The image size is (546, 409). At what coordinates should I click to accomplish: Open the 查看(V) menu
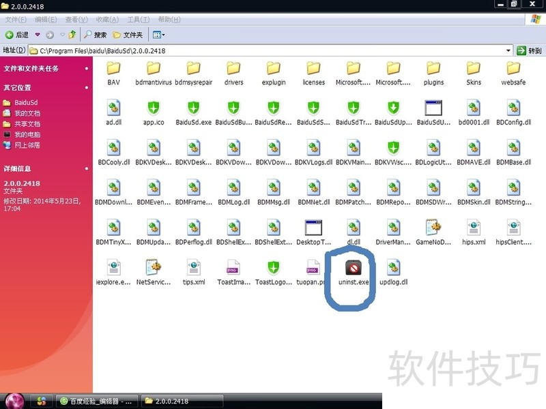(x=76, y=20)
